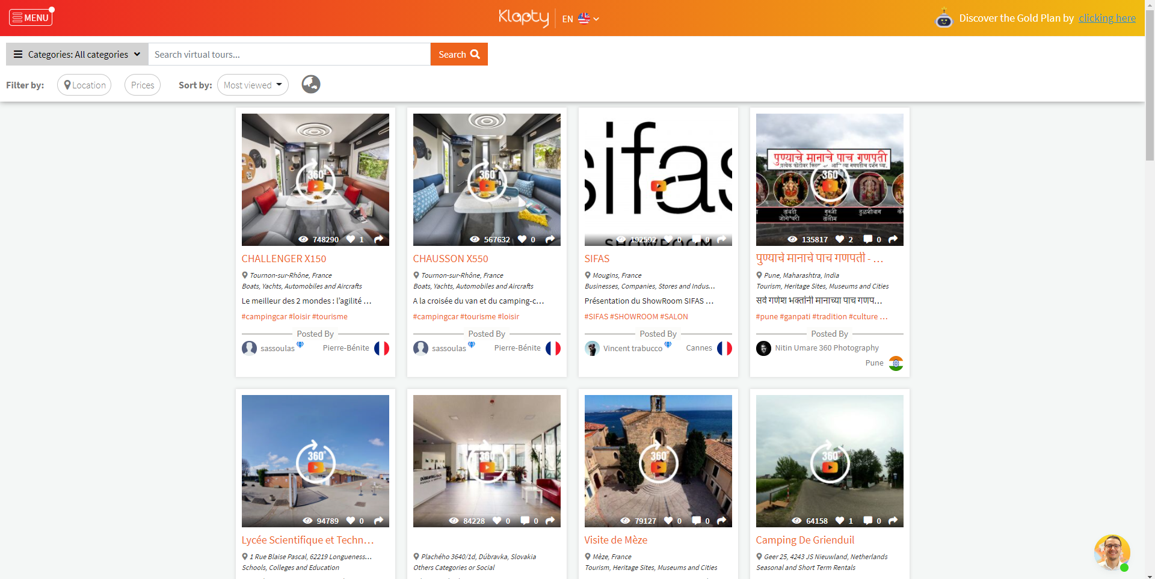
Task: Expand the Categories: All categories dropdown
Action: coord(77,54)
